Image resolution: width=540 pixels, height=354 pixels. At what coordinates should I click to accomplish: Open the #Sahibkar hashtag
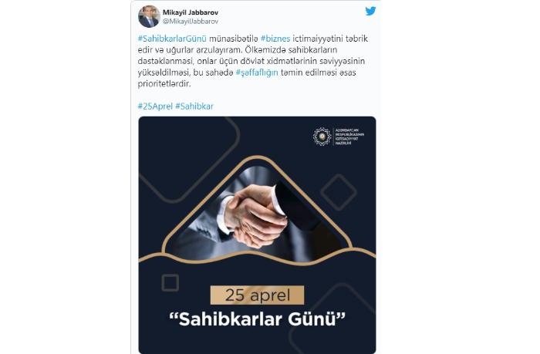[194, 106]
